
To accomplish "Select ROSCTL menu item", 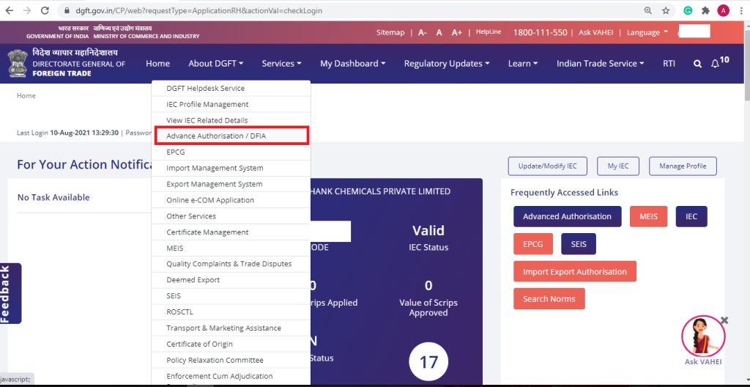I will (x=231, y=312).
